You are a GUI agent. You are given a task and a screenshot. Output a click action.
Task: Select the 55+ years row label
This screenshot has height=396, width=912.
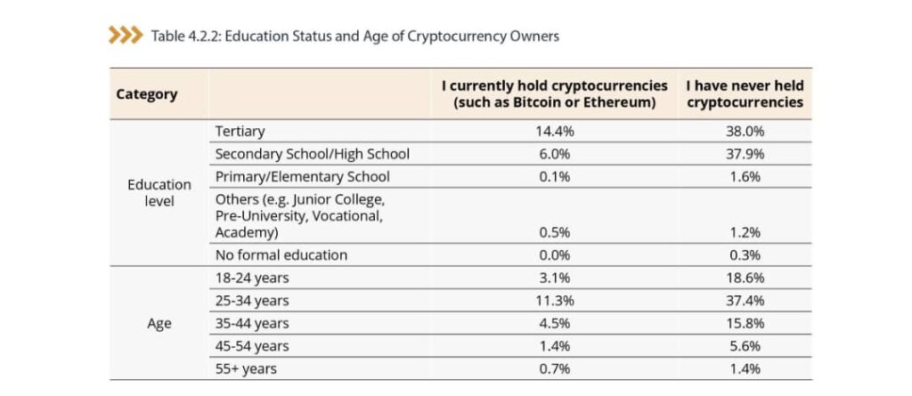[246, 368]
